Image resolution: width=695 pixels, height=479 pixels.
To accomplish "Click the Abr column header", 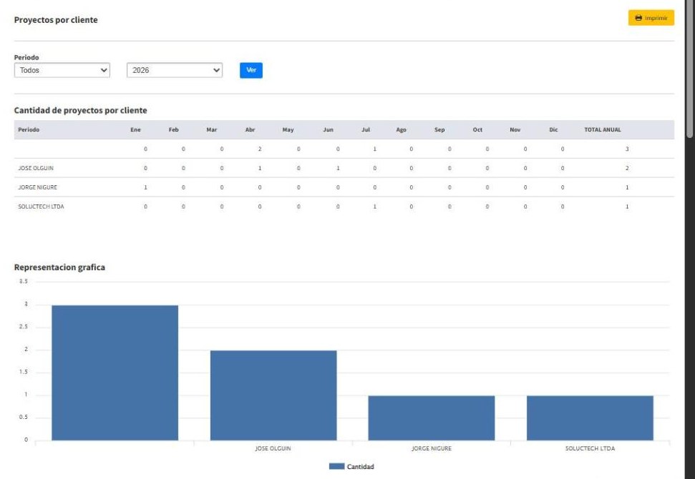I will click(x=250, y=129).
